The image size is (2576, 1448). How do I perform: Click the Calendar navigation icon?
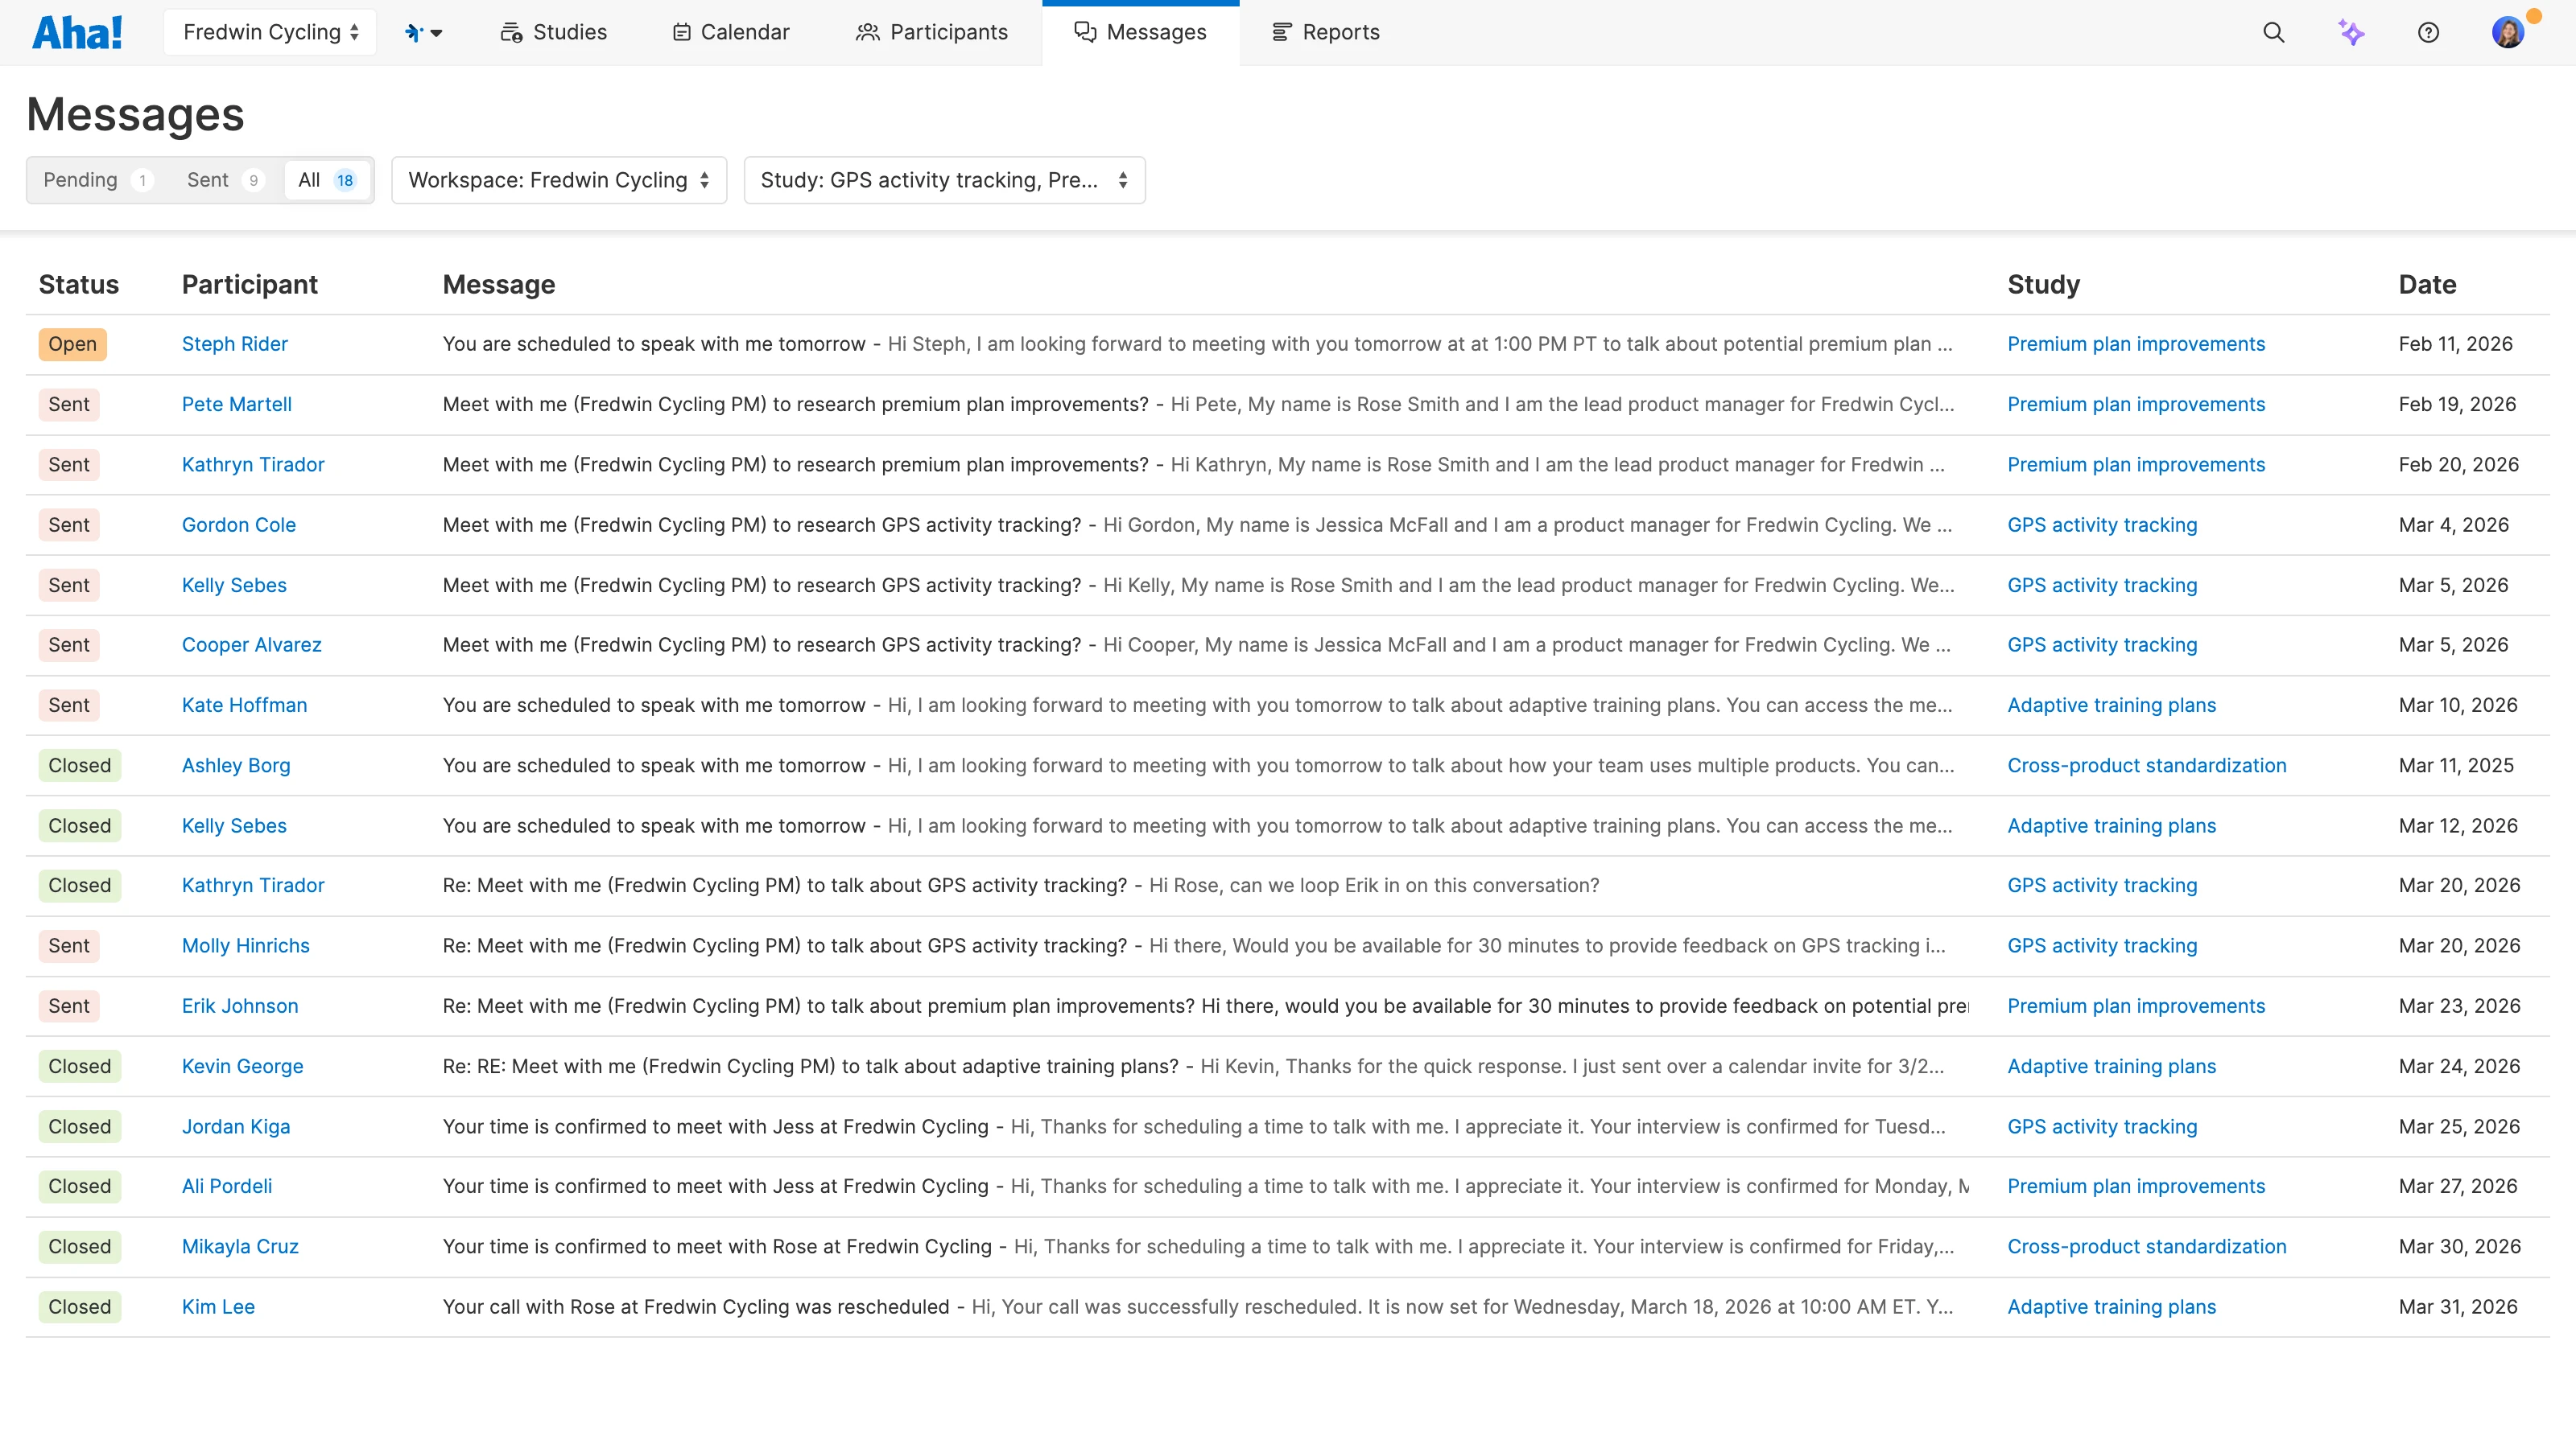pyautogui.click(x=683, y=31)
